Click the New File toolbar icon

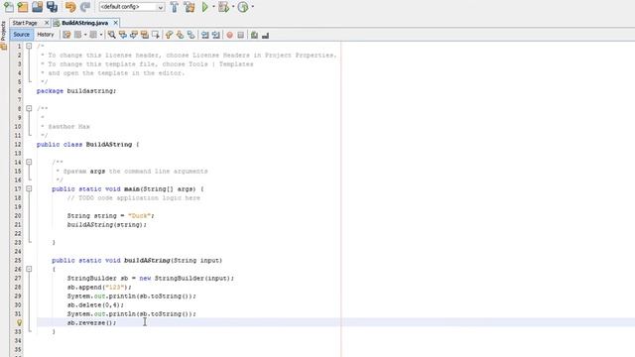point(9,7)
